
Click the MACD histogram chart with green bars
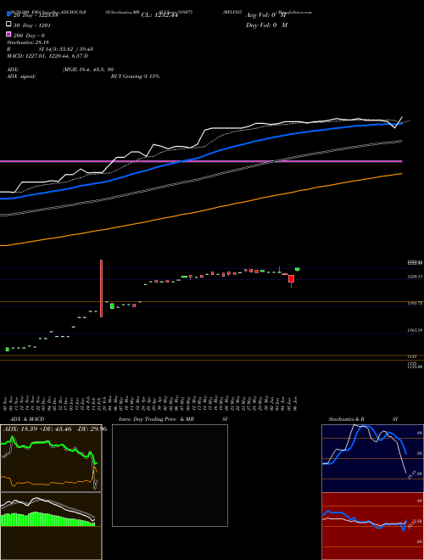coord(51,526)
